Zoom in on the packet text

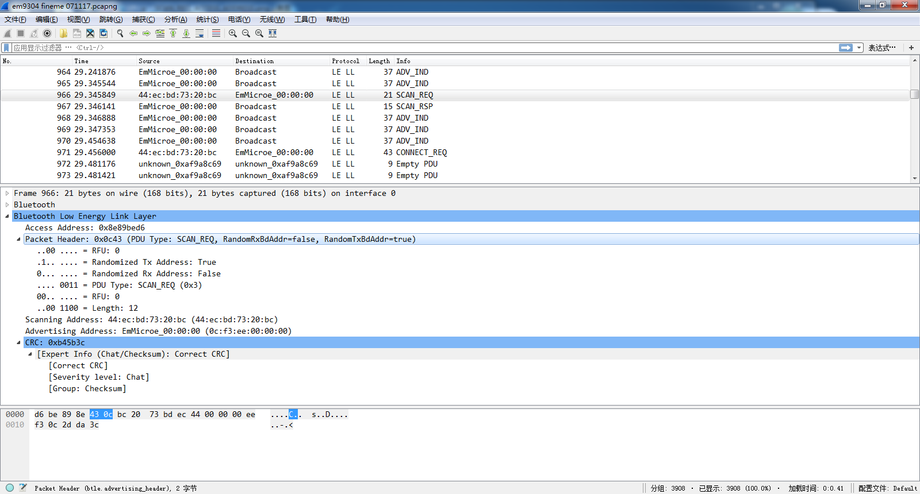233,33
